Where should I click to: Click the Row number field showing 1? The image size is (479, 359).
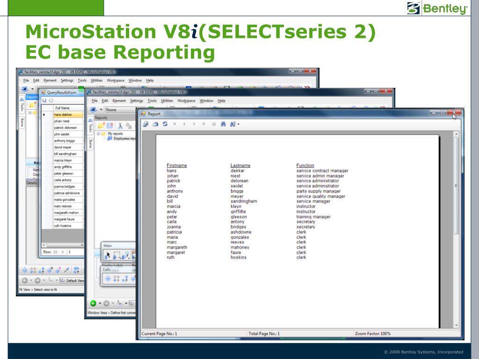pos(76,252)
